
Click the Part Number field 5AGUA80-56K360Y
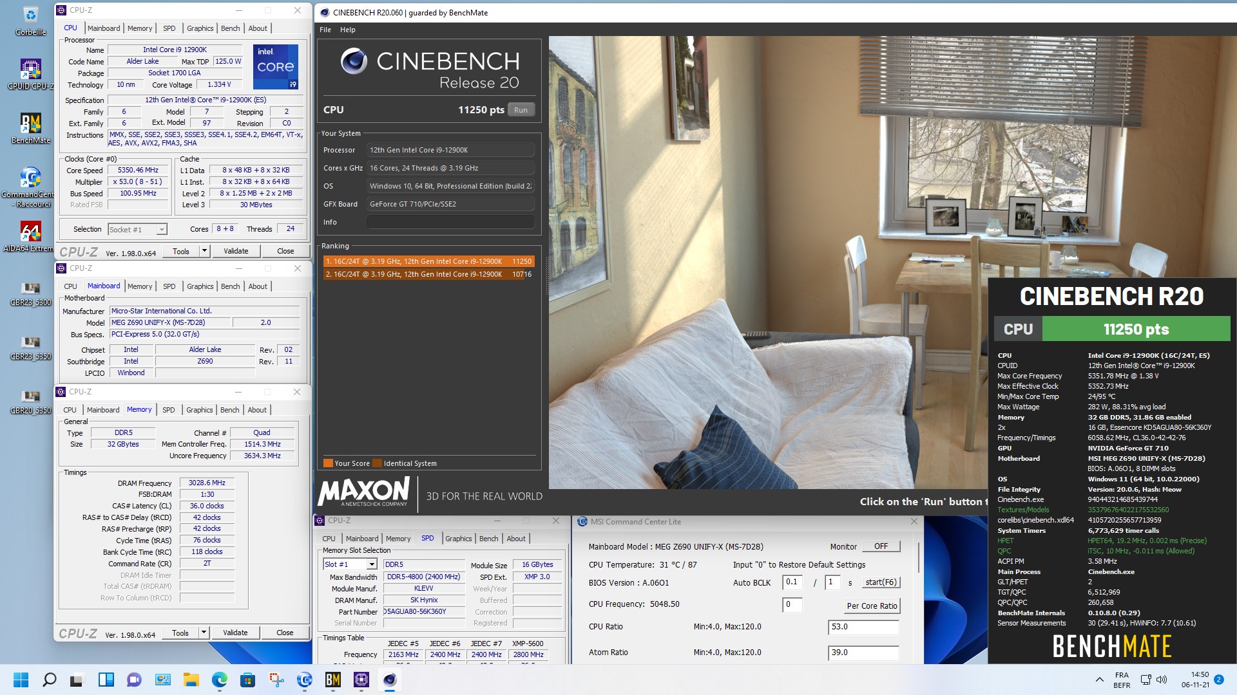point(424,611)
